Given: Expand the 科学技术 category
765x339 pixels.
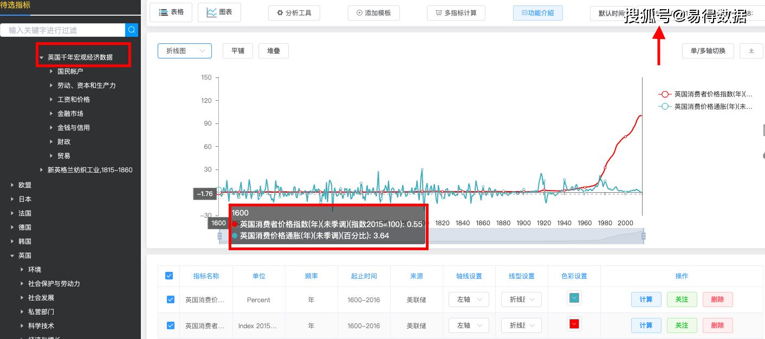Looking at the screenshot, I should pyautogui.click(x=22, y=325).
